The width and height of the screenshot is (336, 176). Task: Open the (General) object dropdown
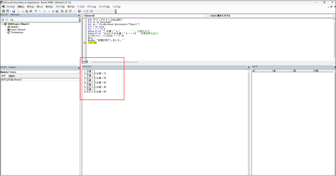click(146, 16)
